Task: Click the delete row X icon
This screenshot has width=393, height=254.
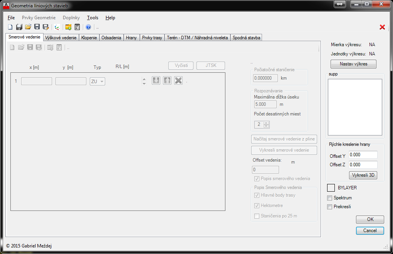Action: 178,81
